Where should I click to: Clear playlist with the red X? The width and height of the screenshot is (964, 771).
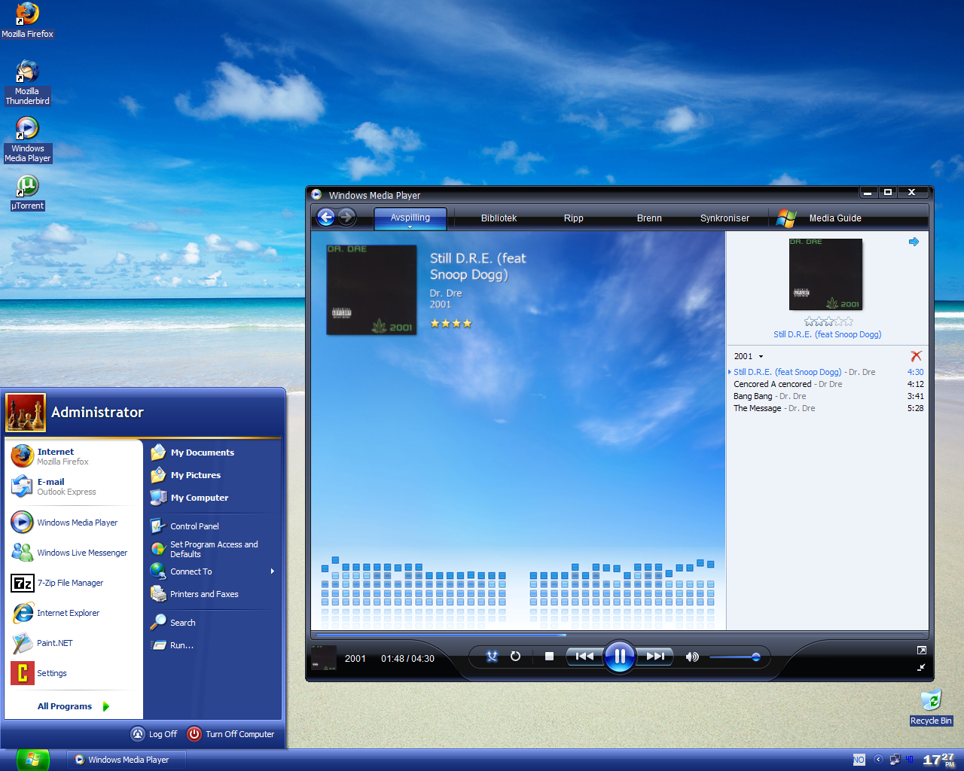[x=916, y=356]
